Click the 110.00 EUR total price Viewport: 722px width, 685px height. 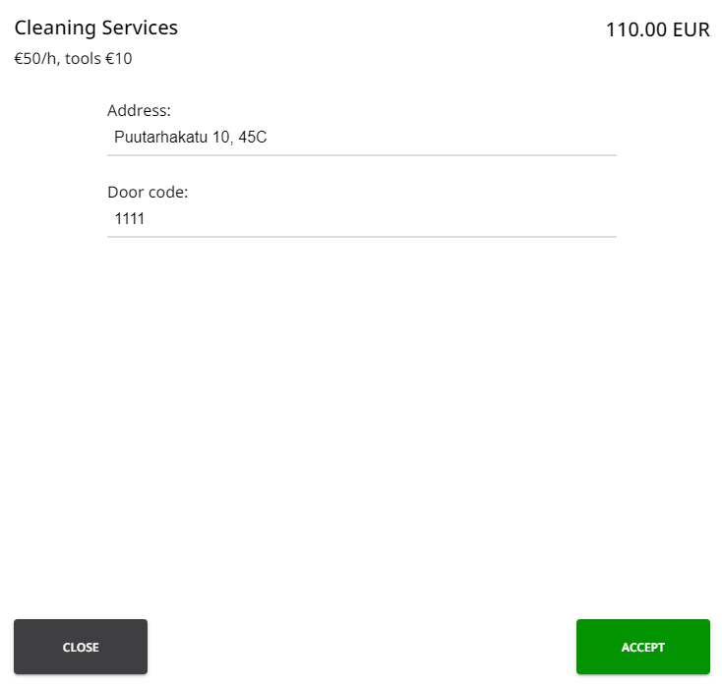pyautogui.click(x=657, y=29)
